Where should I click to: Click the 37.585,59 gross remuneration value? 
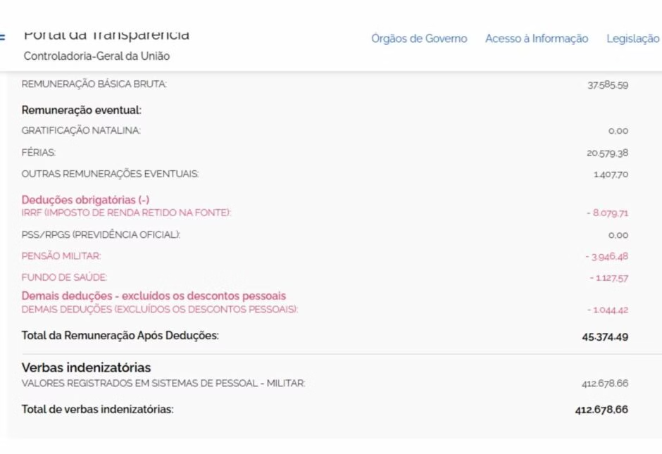click(x=607, y=85)
